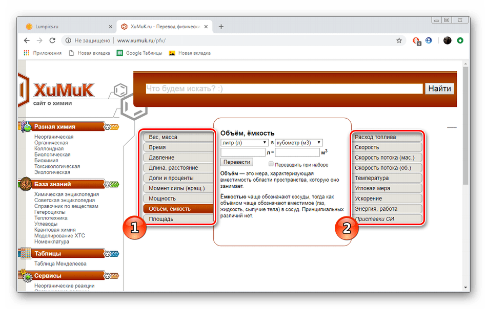
Task: Click the page vertical scrollbar thumb
Action: [x=465, y=125]
